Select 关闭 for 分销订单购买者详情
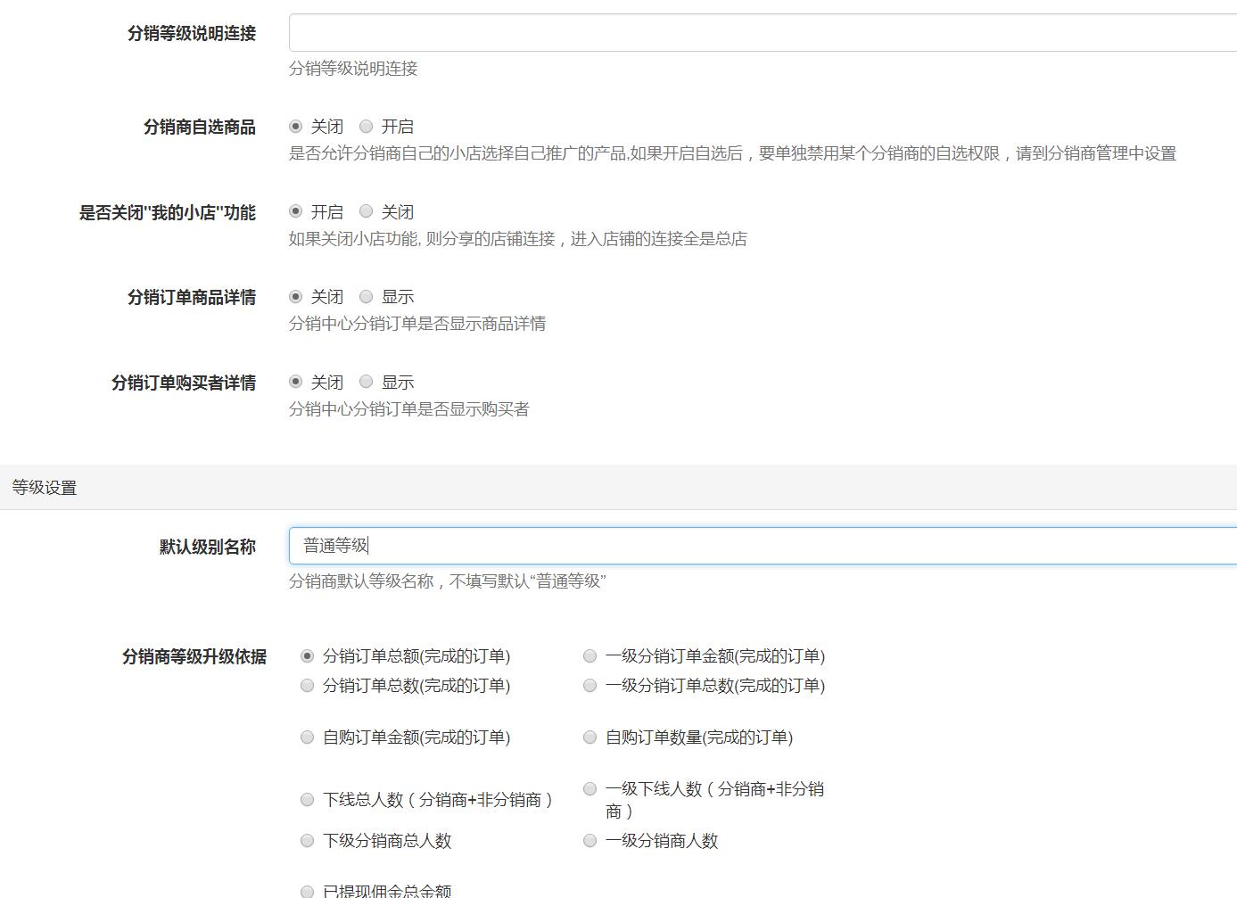 tap(295, 382)
